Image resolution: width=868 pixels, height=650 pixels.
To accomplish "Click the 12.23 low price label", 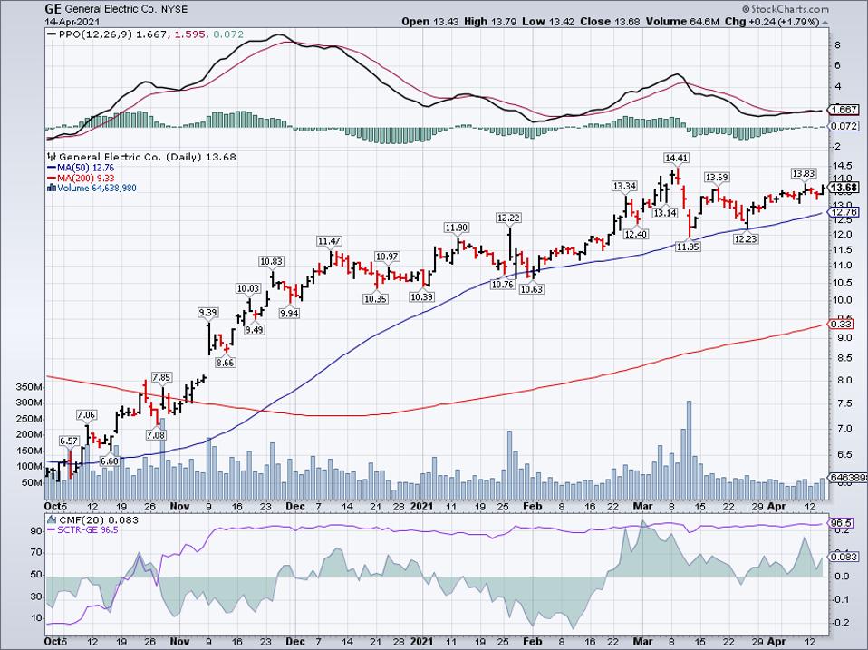I will pos(746,238).
